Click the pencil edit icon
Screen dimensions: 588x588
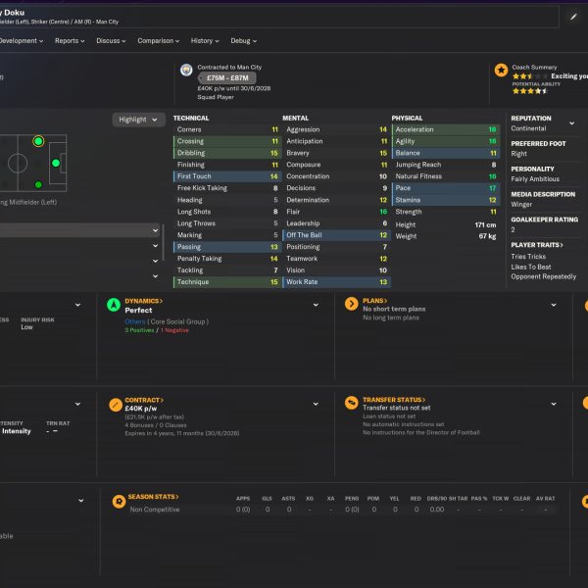[x=573, y=17]
